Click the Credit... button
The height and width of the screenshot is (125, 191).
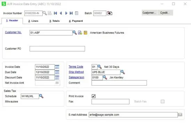pos(165,12)
